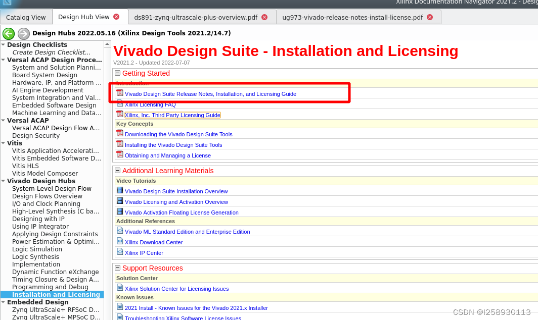This screenshot has width=538, height=320.
Task: Collapse the Getting Started section
Action: (x=117, y=73)
